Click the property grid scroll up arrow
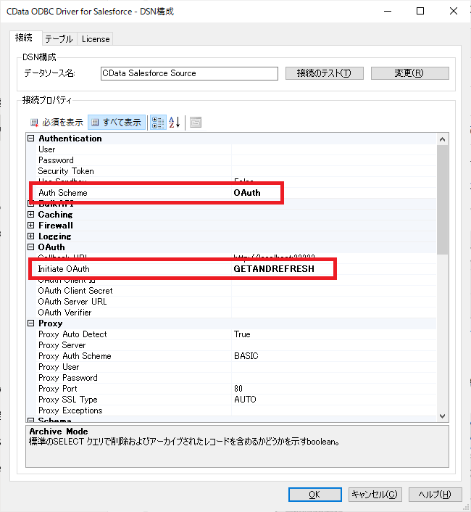Viewport: 471px width, 512px height. coord(442,139)
